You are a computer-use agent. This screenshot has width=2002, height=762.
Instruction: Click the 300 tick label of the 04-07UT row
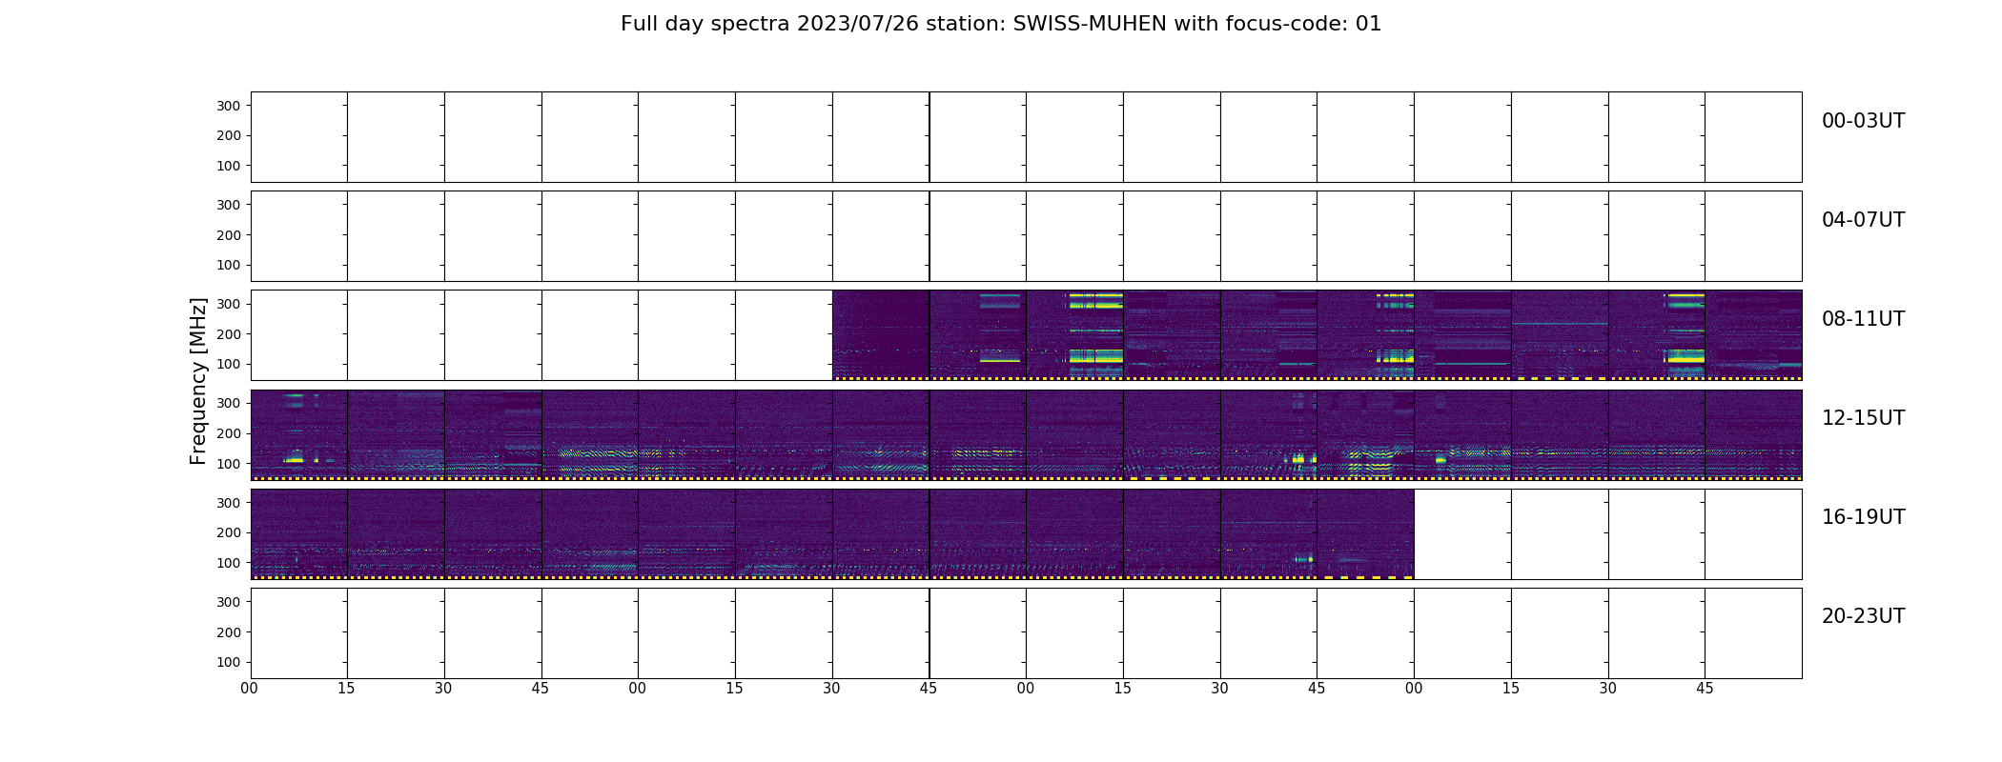coord(229,205)
